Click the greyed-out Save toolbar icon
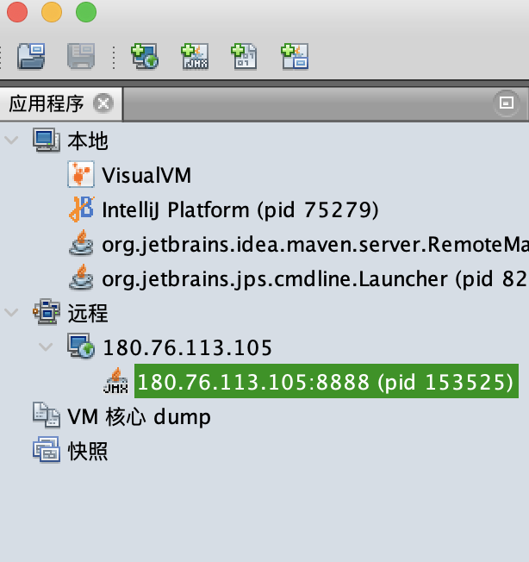The image size is (529, 562). 81,56
